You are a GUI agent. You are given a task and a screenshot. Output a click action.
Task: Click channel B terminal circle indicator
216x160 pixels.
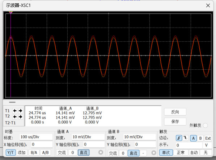(154, 153)
